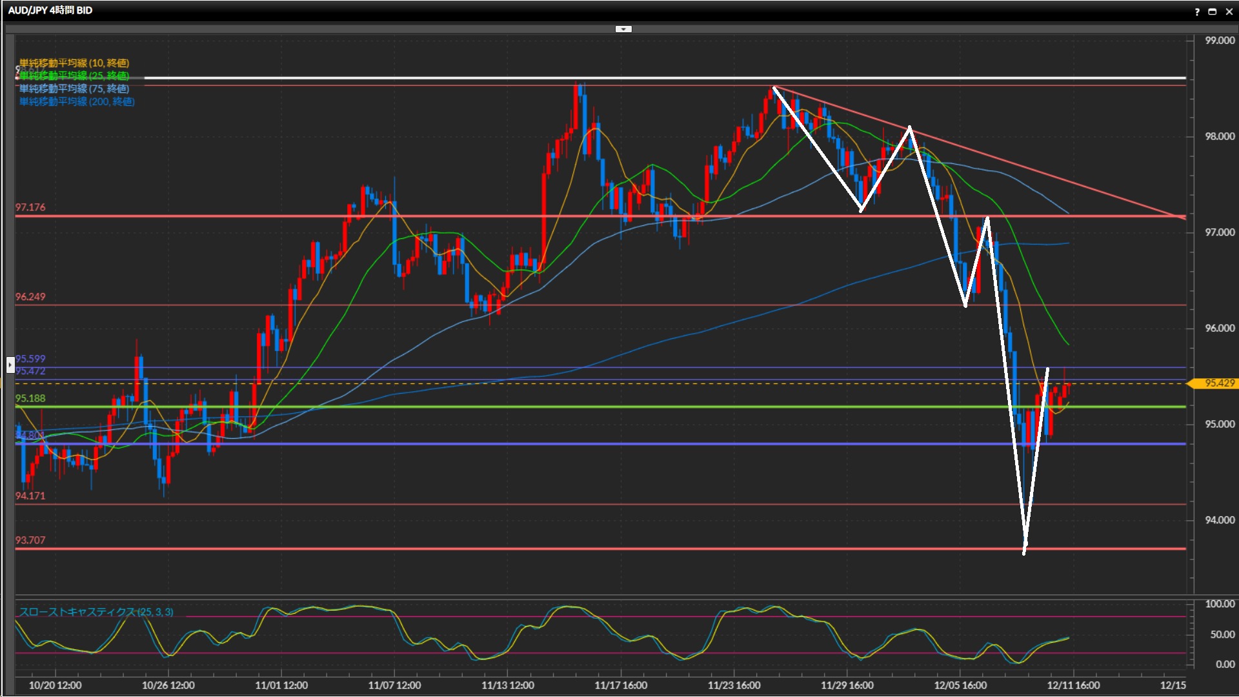Click the 93.707 support line label

[30, 540]
